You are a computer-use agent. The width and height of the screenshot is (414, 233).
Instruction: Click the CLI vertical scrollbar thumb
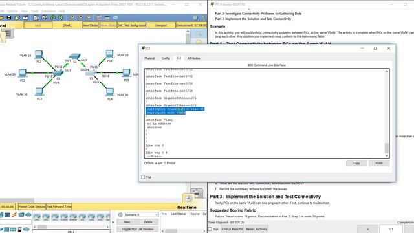[387, 148]
